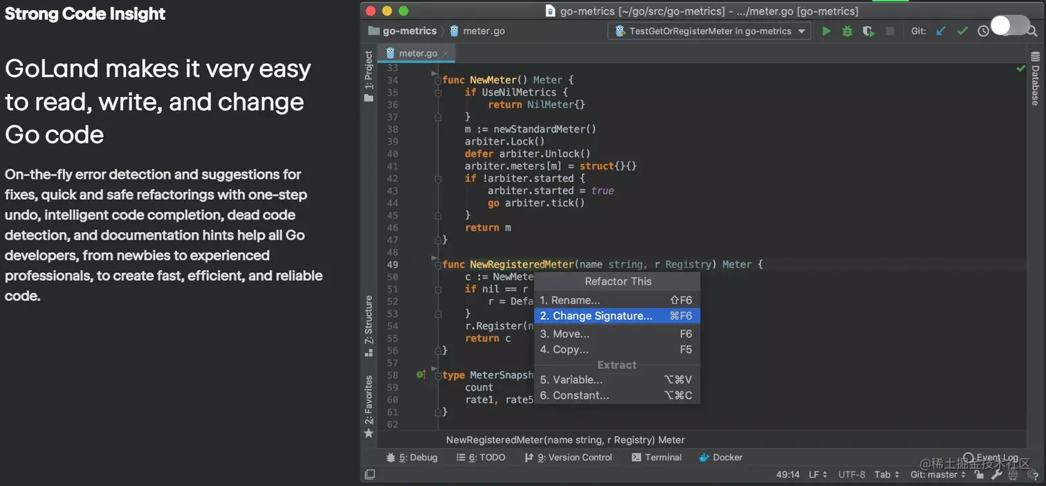
Task: Start debugging with the green bug icon
Action: pyautogui.click(x=847, y=31)
